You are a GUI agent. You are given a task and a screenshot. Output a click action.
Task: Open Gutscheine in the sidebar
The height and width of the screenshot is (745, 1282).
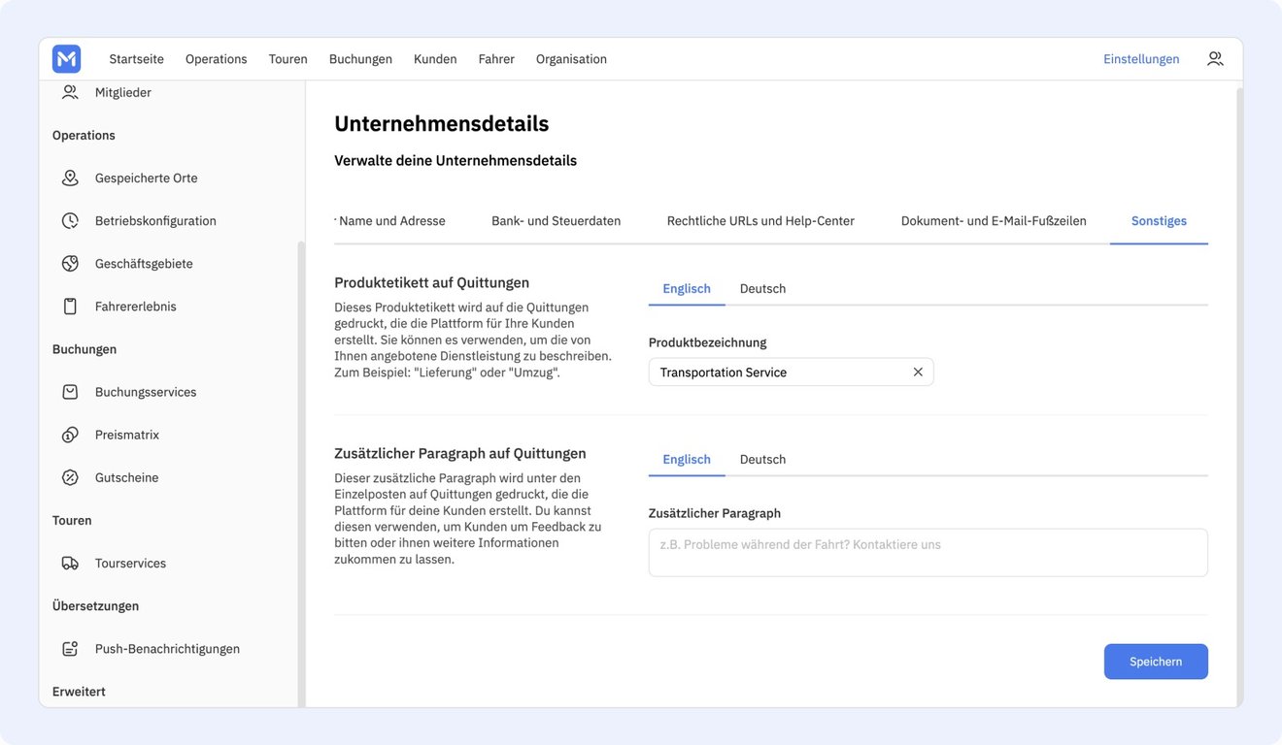pyautogui.click(x=127, y=477)
